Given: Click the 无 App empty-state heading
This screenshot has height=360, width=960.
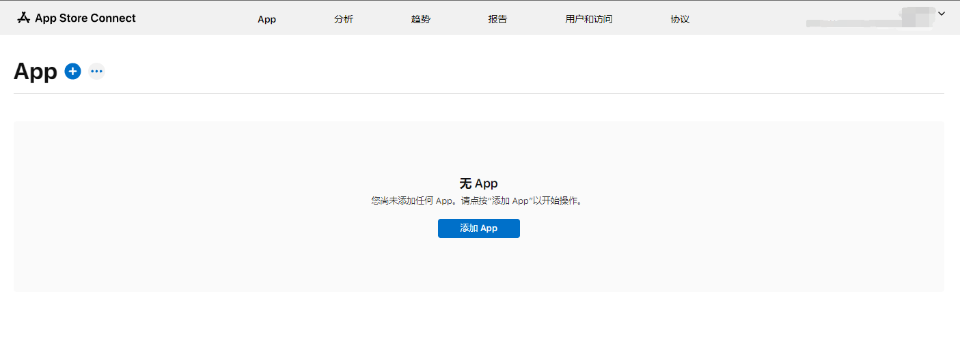Looking at the screenshot, I should point(478,183).
